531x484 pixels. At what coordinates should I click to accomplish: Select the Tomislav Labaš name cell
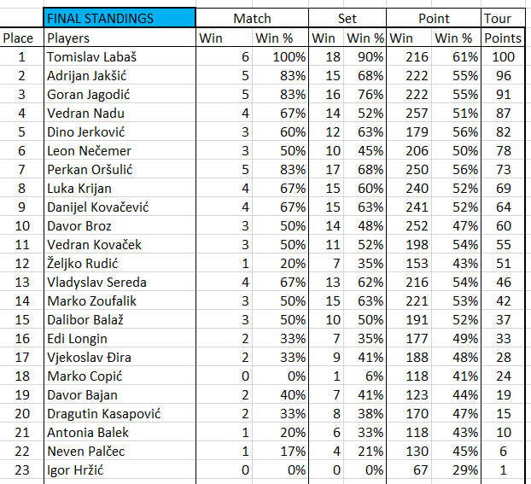click(119, 56)
